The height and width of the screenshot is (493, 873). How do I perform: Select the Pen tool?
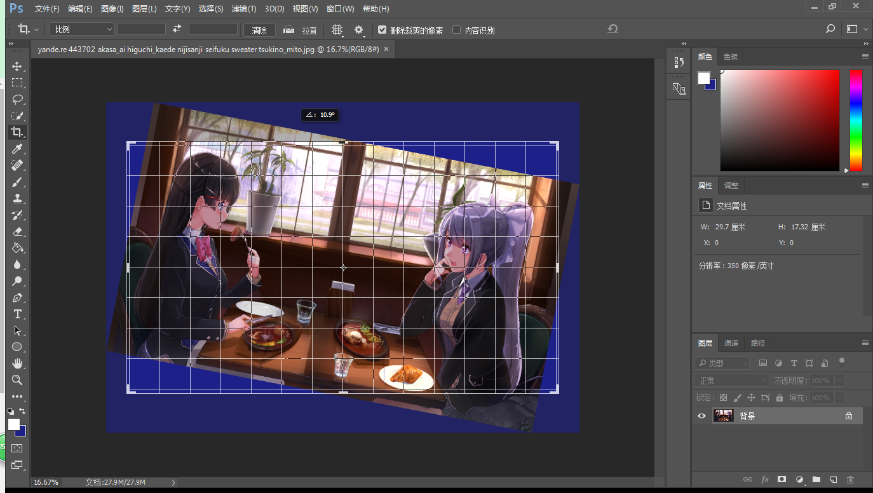pos(17,297)
